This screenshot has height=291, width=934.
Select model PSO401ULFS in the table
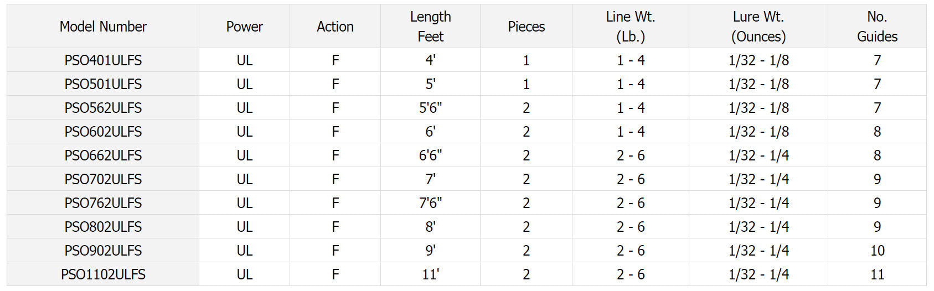click(x=103, y=60)
